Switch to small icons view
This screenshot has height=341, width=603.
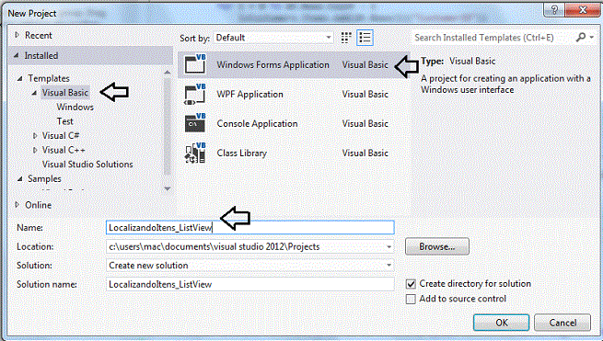tap(346, 38)
